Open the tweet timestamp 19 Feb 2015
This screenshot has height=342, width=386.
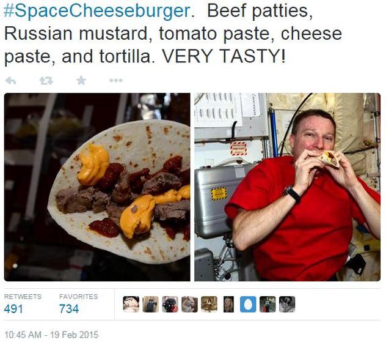(x=51, y=335)
